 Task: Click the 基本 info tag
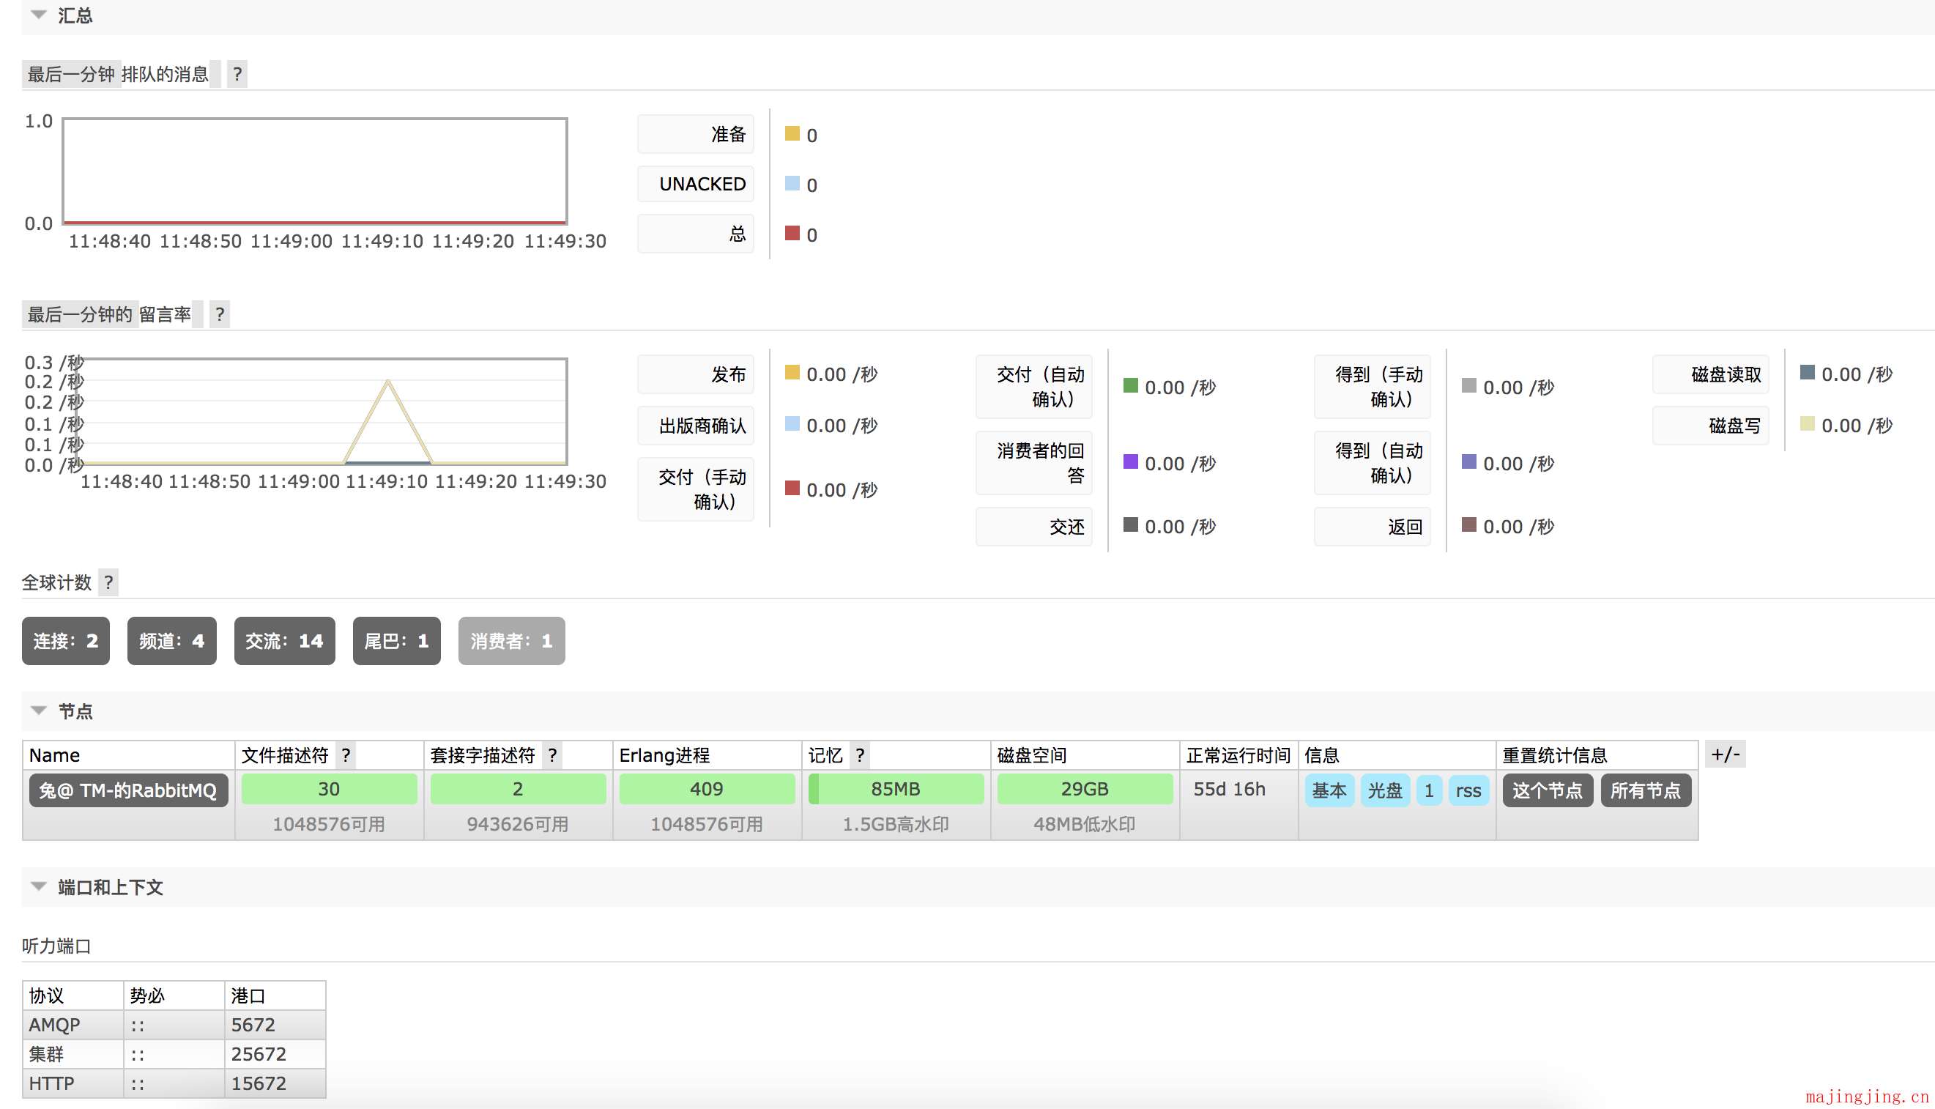(x=1329, y=790)
